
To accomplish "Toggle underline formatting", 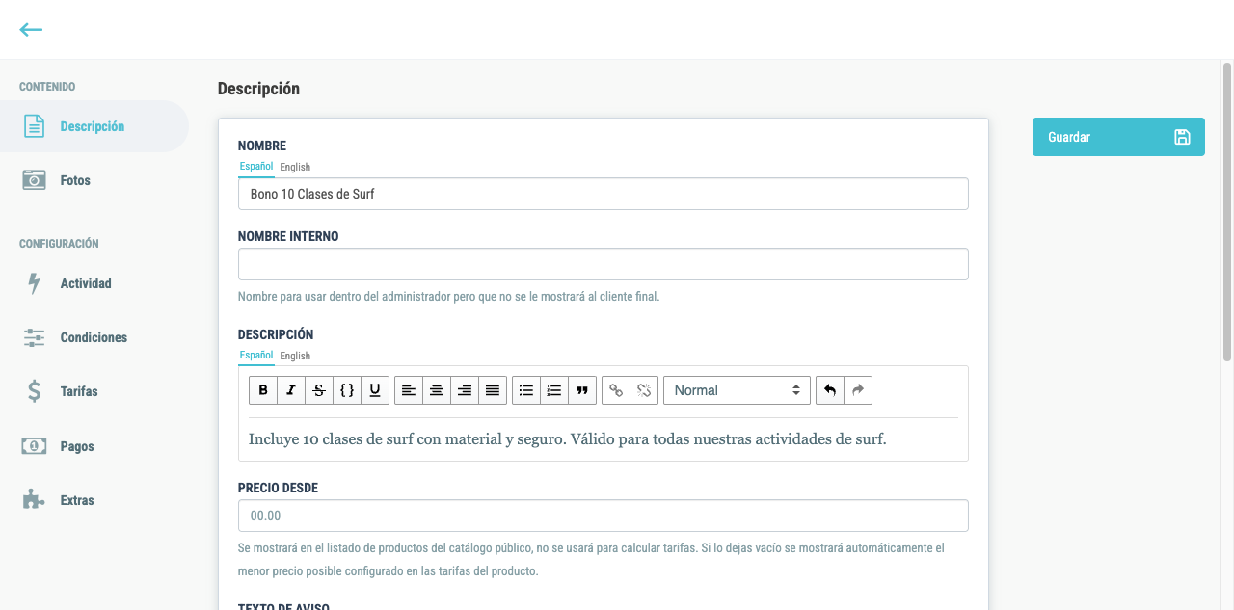I will pos(375,390).
